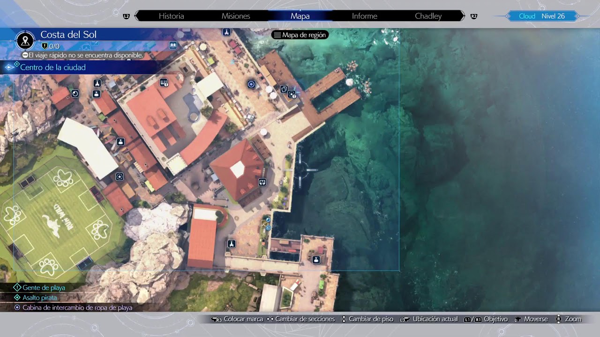This screenshot has height=337, width=600.
Task: Click the person icon on the southern terrace
Action: pos(316,260)
